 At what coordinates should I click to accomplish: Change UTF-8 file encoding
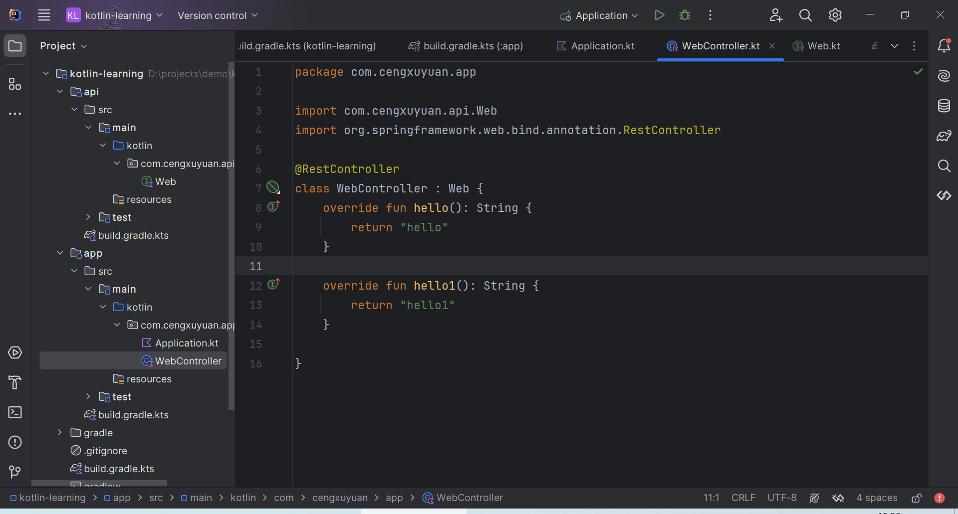pos(782,498)
